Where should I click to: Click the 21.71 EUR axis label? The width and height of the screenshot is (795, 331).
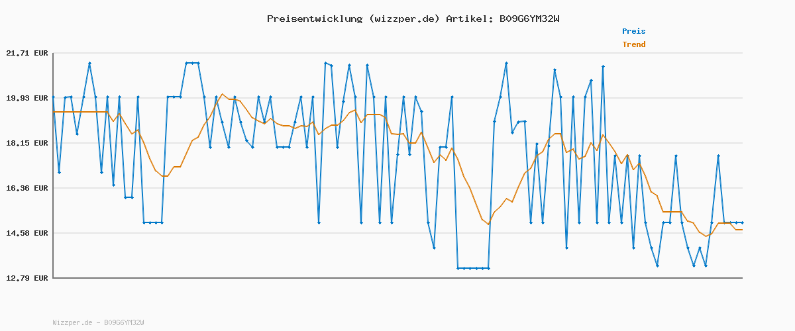click(x=26, y=53)
